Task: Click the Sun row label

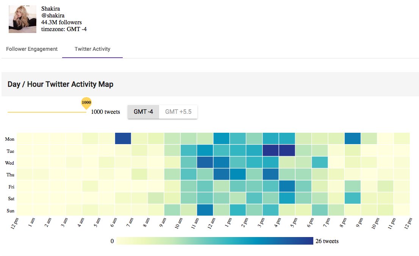Action: 11,210
